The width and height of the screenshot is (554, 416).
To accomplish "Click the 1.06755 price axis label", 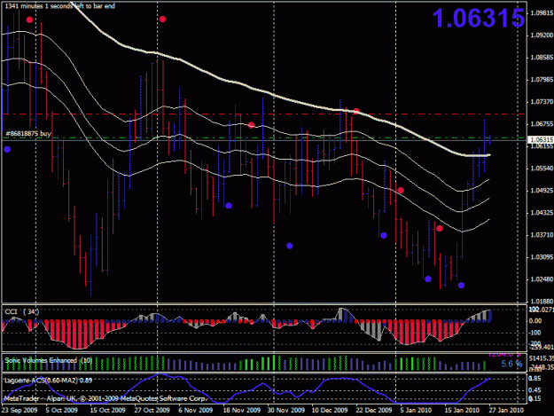I will pos(542,123).
